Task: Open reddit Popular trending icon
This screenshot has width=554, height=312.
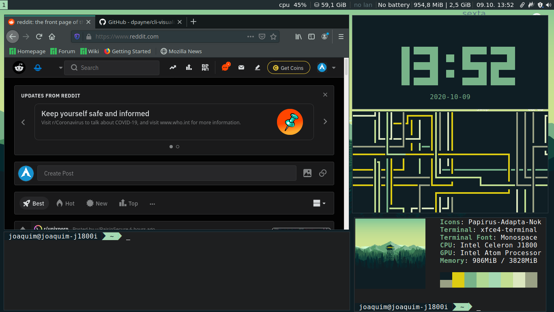Action: (x=173, y=68)
